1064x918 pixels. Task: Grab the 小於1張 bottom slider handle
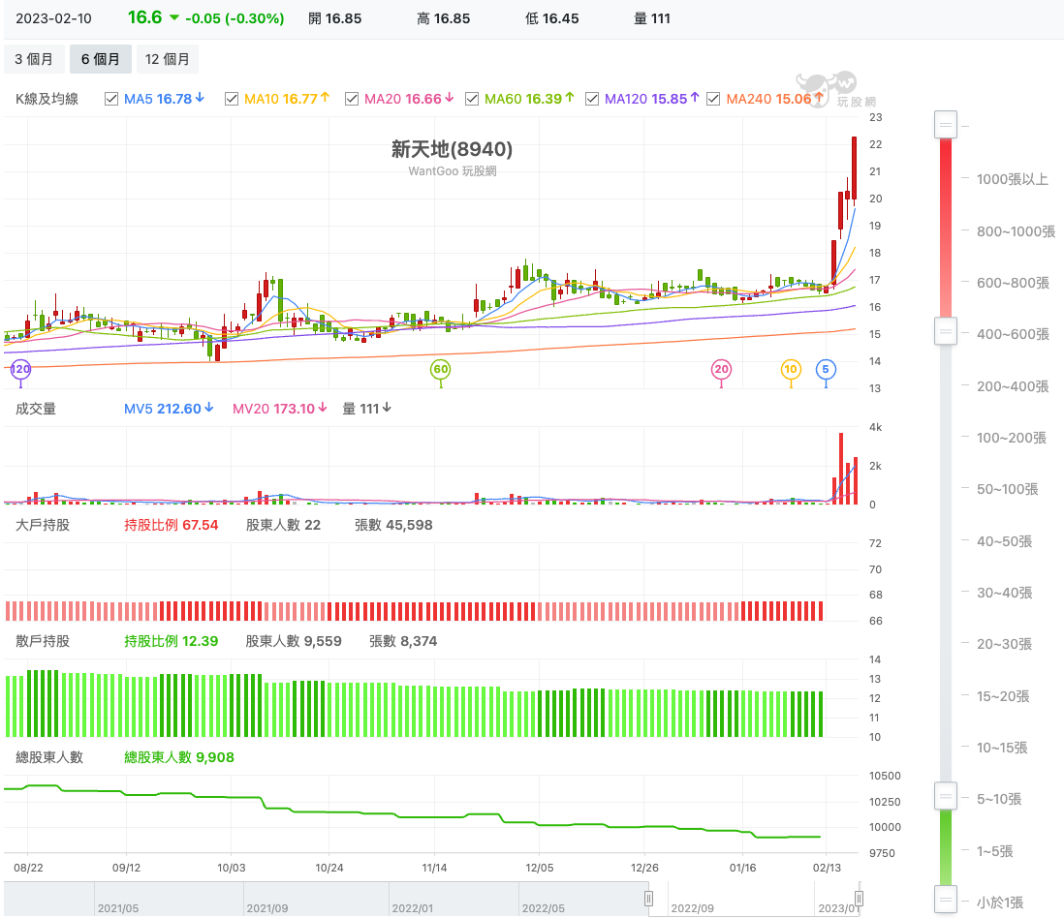tap(945, 900)
